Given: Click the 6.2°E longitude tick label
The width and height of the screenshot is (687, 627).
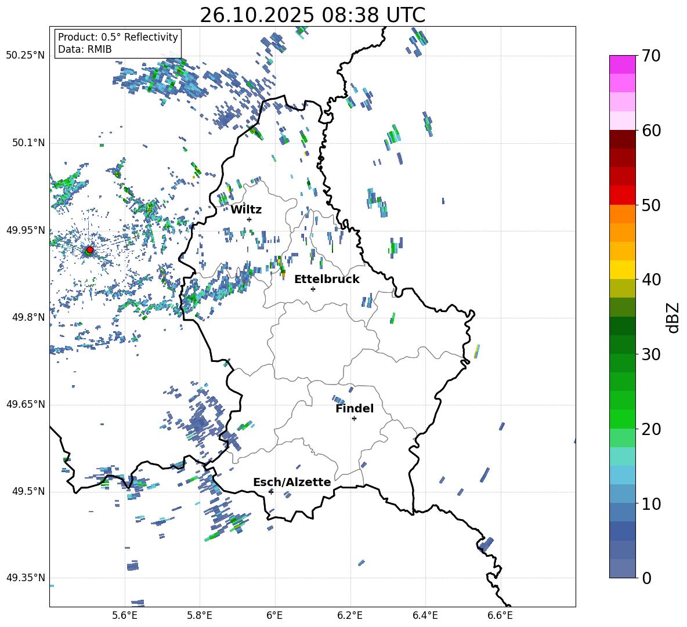Looking at the screenshot, I should [x=350, y=615].
